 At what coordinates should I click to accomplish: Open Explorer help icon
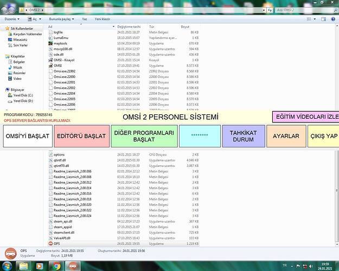point(333,19)
